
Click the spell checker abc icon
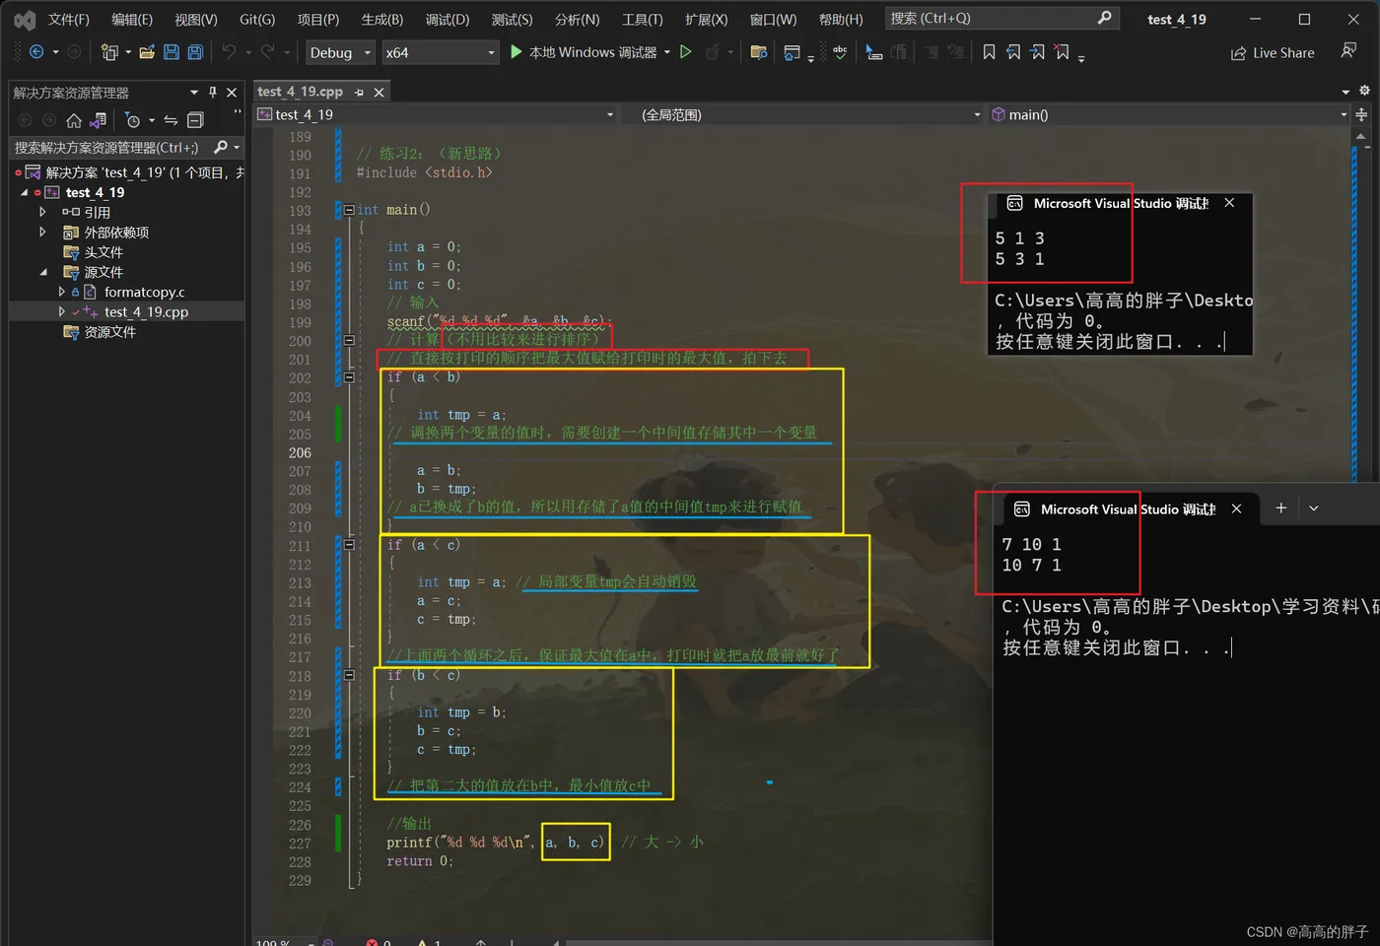pos(840,52)
